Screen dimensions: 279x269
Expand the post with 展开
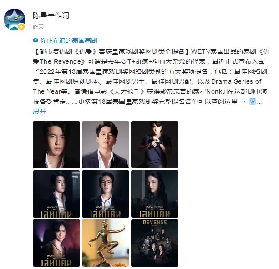point(39,112)
